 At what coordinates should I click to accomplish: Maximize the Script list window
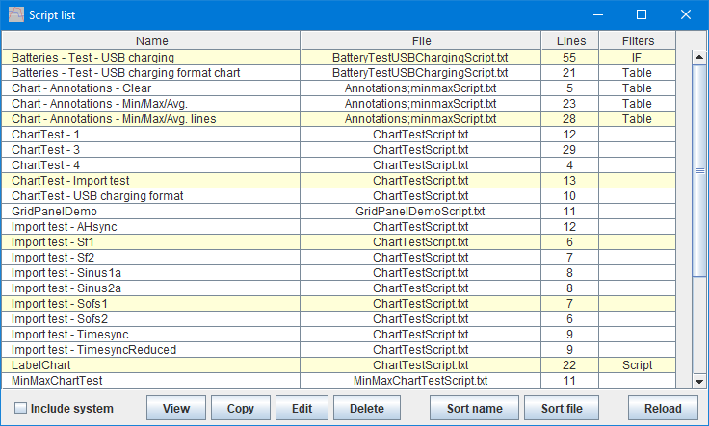point(642,14)
